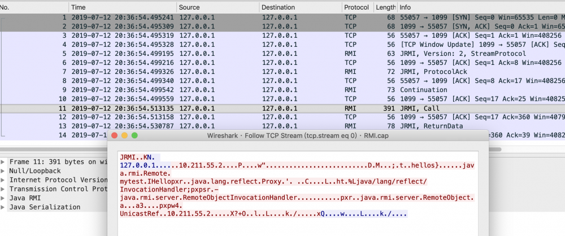Minimize the Follow TCP Stream window

click(124, 136)
